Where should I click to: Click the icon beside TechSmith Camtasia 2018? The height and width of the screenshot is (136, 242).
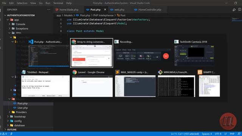point(177,42)
